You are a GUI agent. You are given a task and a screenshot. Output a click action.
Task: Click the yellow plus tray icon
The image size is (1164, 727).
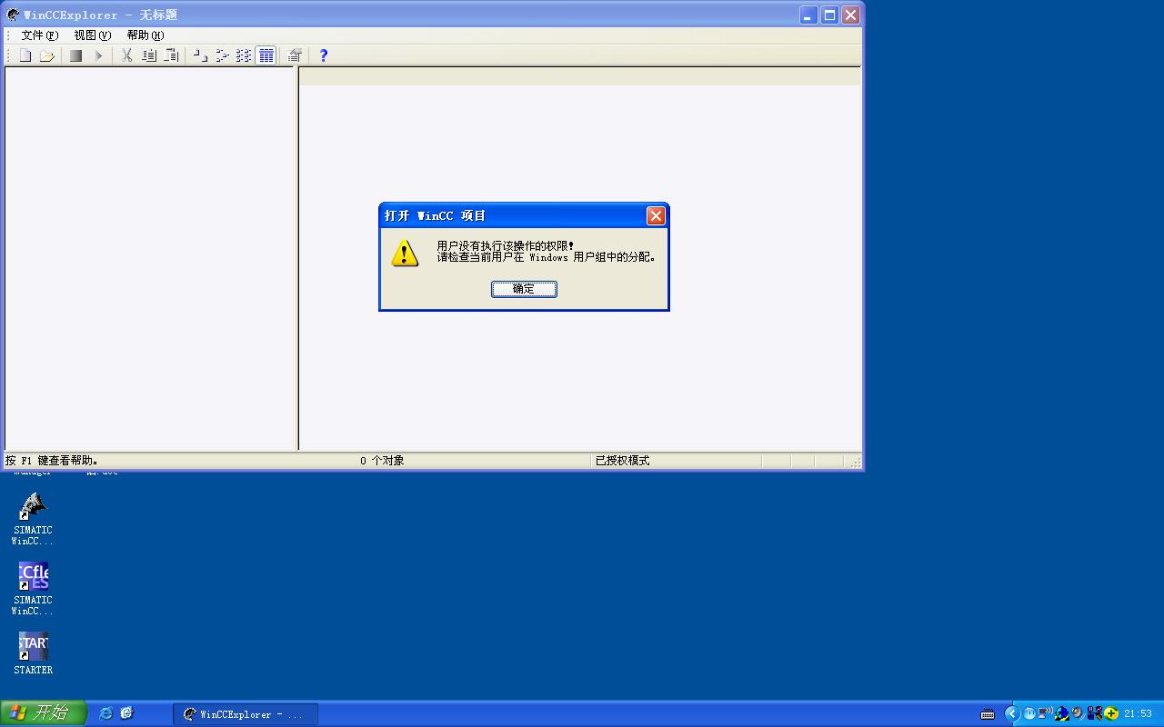coord(1111,713)
